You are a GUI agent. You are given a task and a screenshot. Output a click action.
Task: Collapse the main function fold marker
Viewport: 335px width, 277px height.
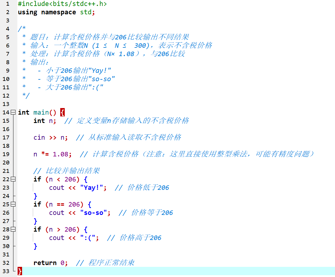(x=13, y=112)
